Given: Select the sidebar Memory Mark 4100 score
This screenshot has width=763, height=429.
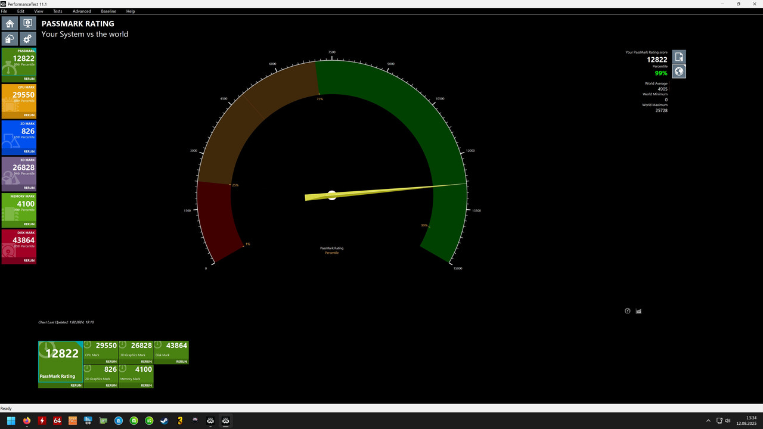Looking at the screenshot, I should (x=26, y=204).
